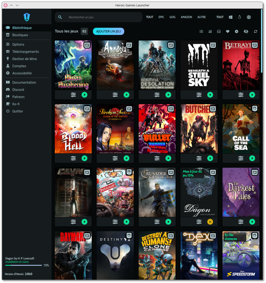The image size is (266, 283).
Task: Cancel the Dagon update
Action: (210, 222)
